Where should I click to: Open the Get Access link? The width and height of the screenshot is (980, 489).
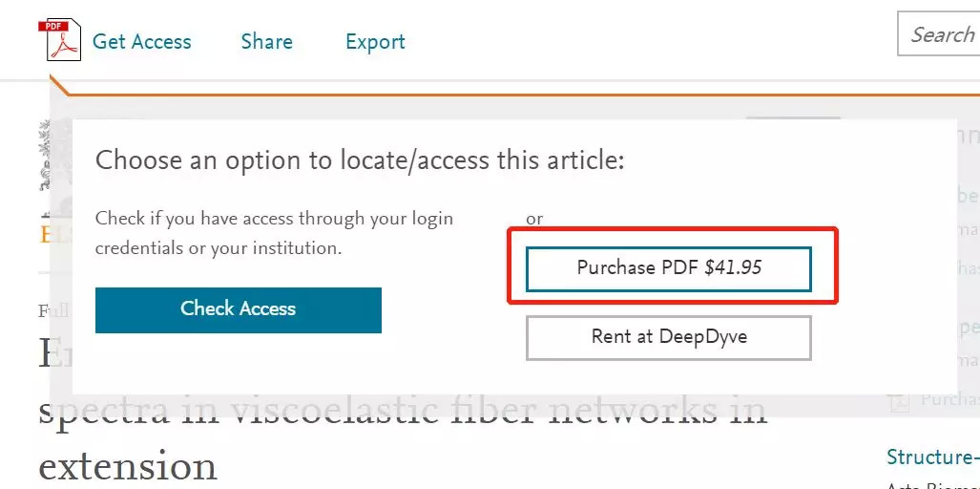click(141, 42)
